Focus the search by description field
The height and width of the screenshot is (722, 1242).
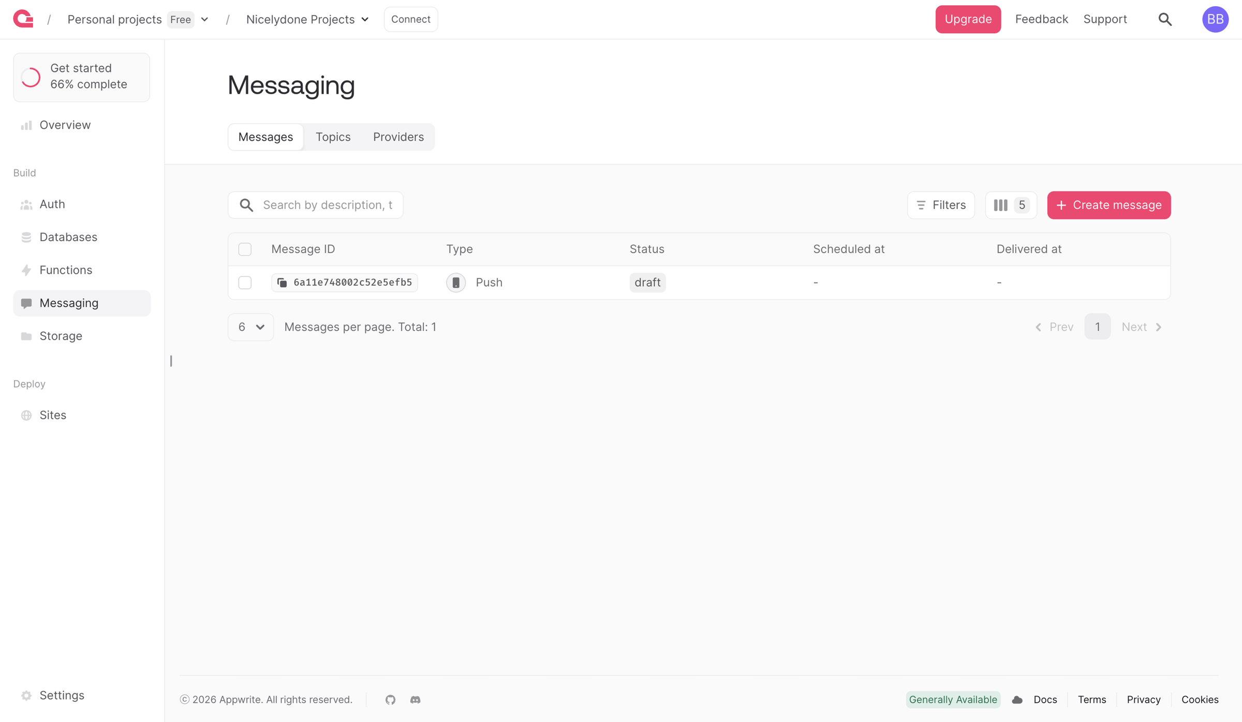pyautogui.click(x=316, y=205)
